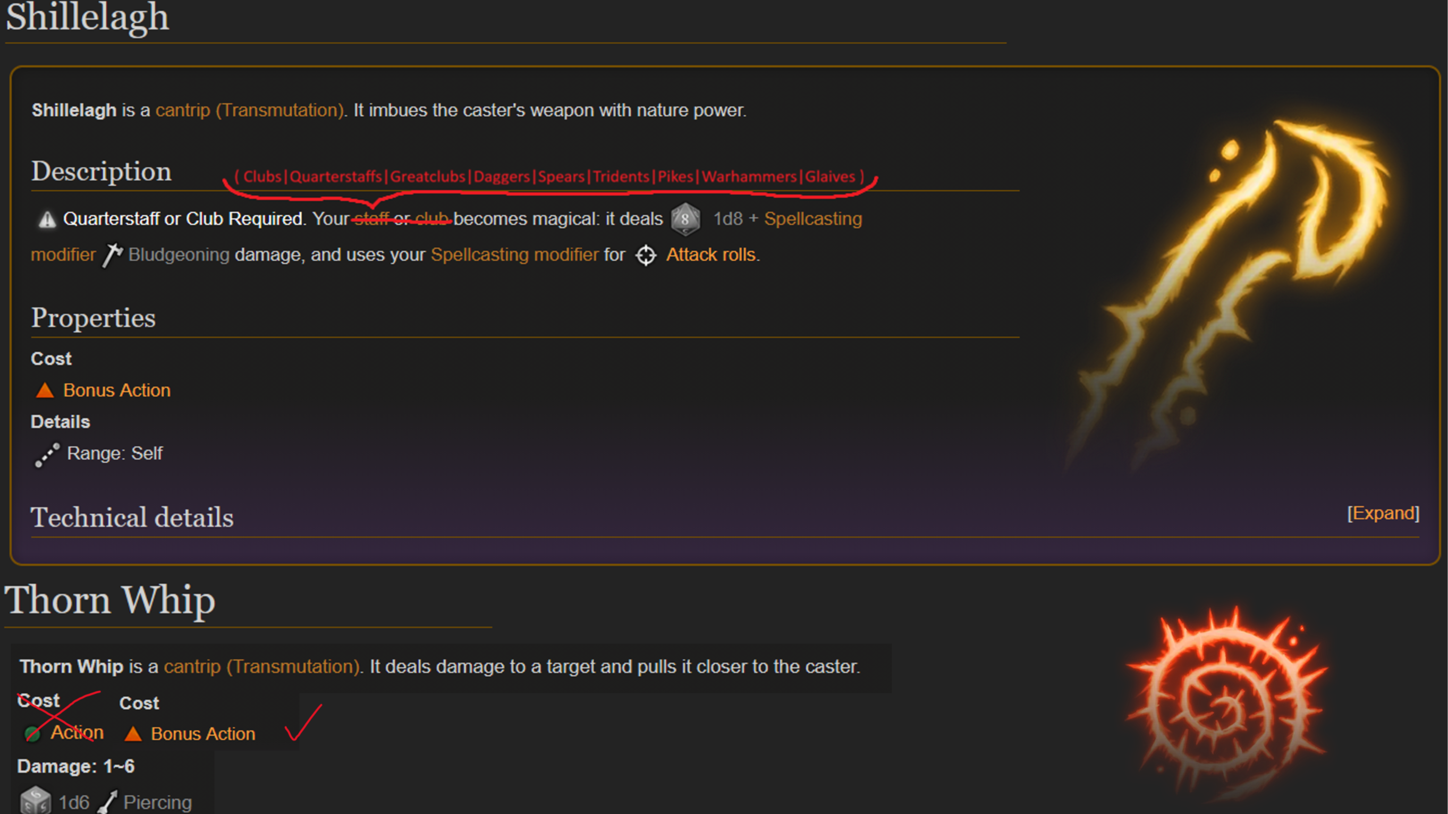Click Thorn Whip's orange Bonus Action triangle
The width and height of the screenshot is (1448, 814).
click(133, 734)
